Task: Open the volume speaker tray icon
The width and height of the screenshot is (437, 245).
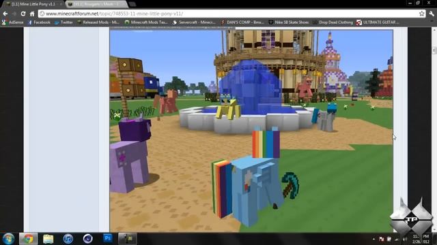Action: click(x=405, y=239)
